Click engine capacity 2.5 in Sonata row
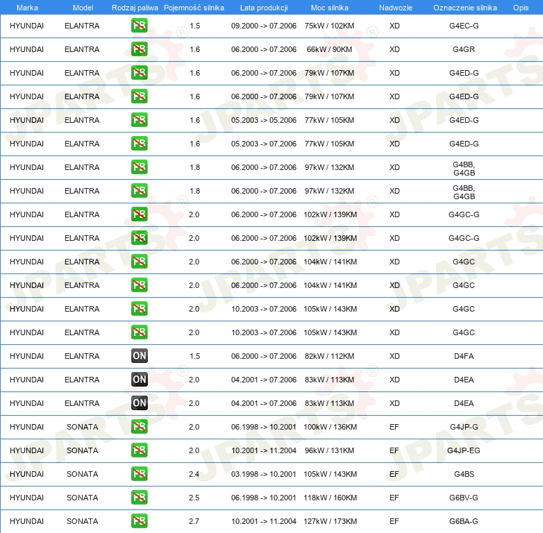Viewport: 543px width, 533px height. (194, 498)
